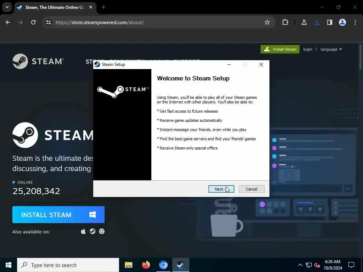Click Next in Steam Setup dialog

[221, 189]
